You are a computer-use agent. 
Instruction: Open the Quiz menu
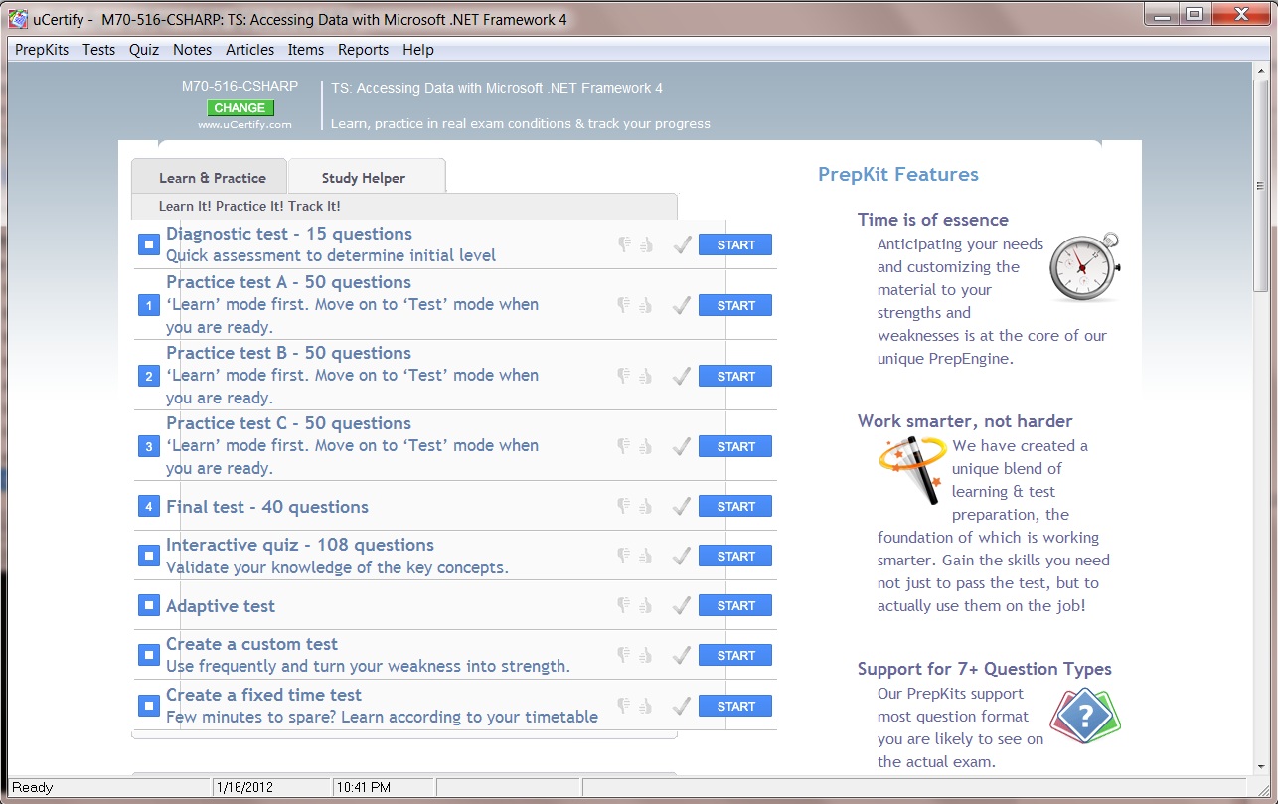(144, 49)
